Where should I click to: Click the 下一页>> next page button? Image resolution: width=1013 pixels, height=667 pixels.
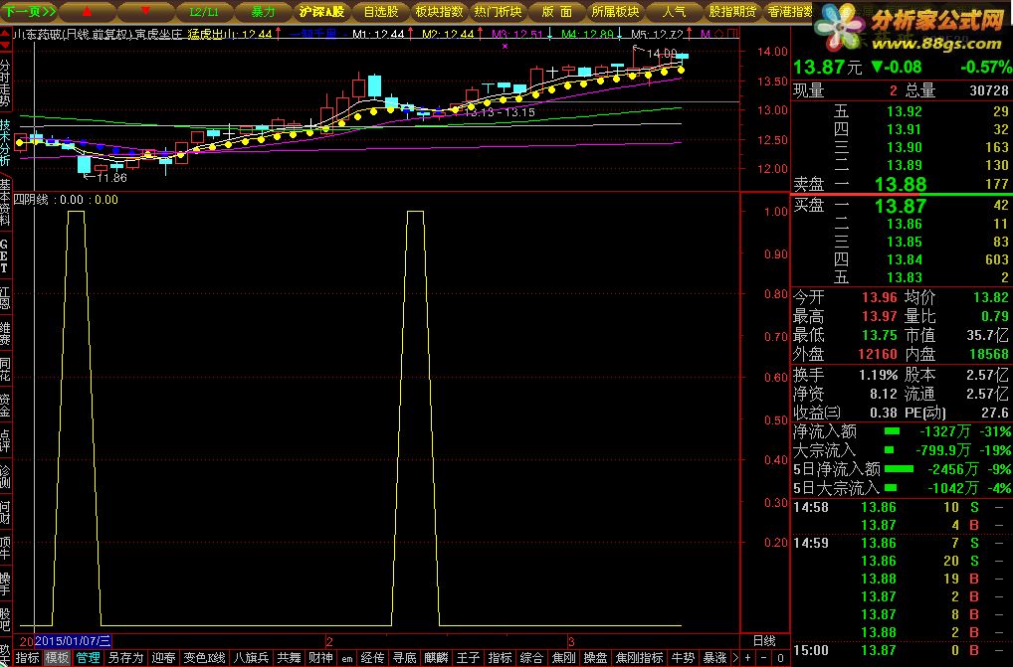pyautogui.click(x=29, y=12)
